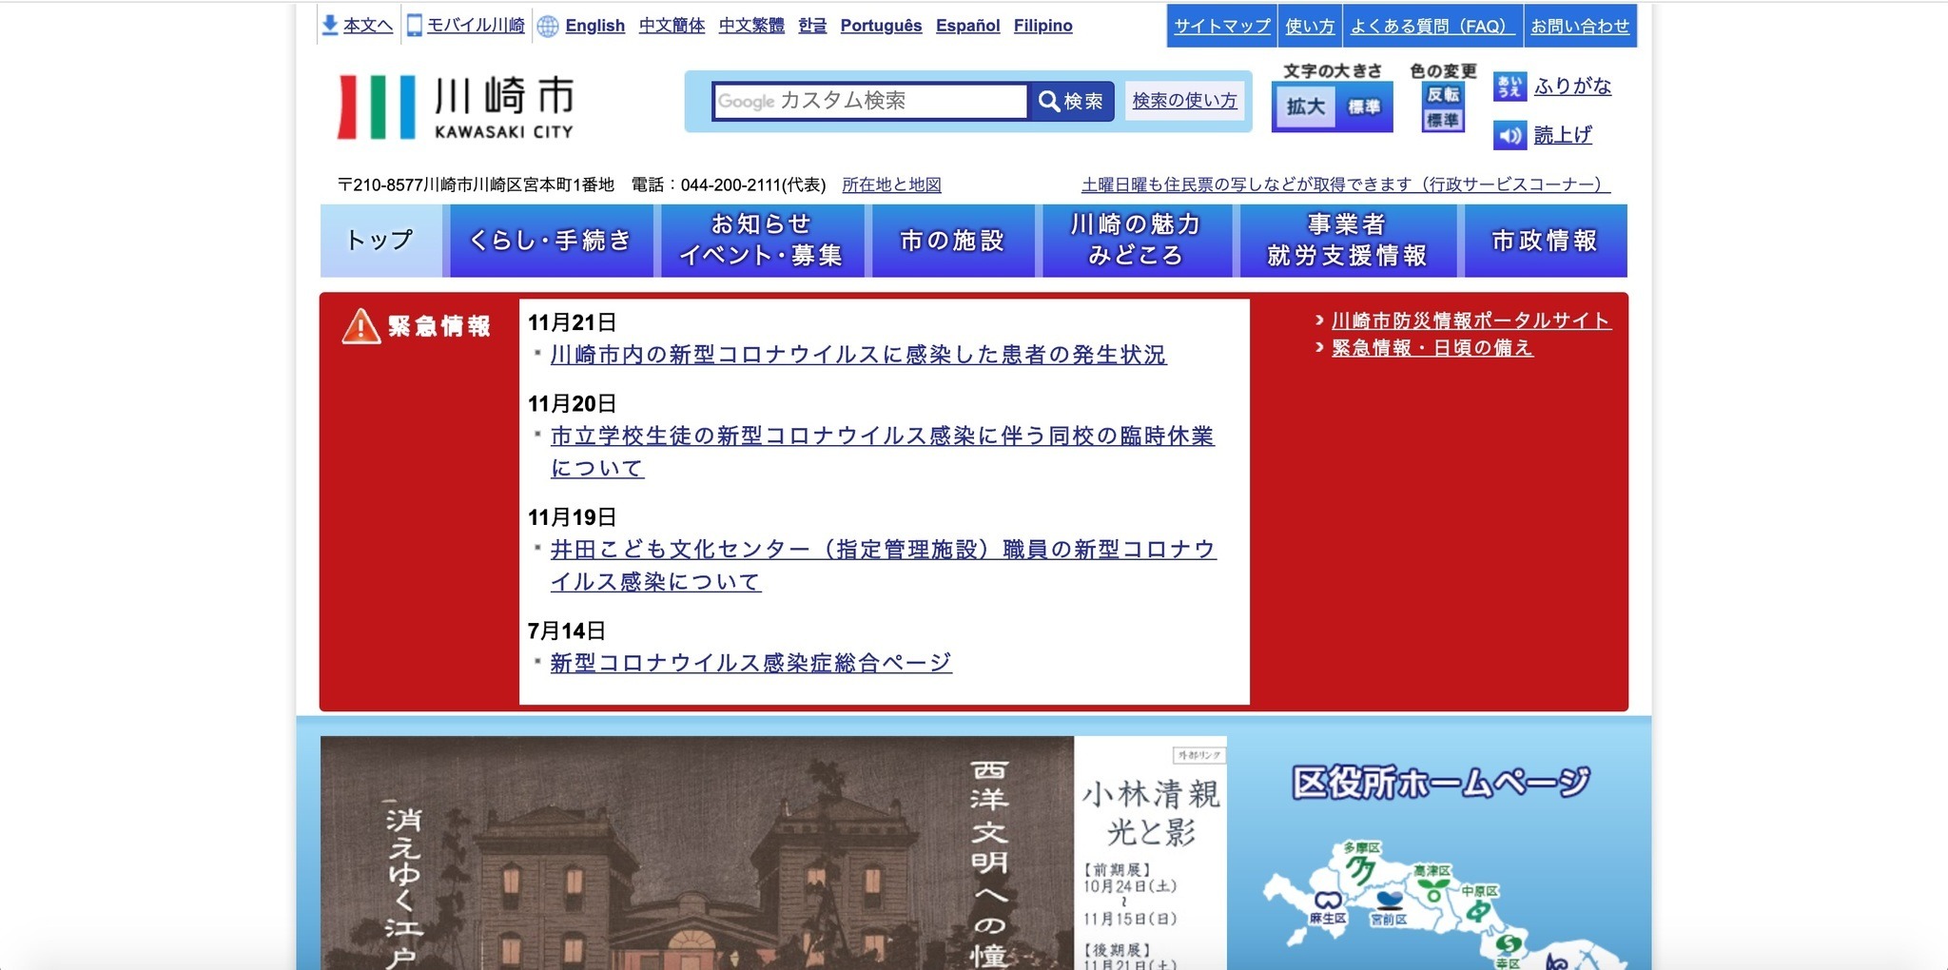Viewport: 1948px width, 970px height.
Task: Reset text size with 標準 button
Action: [1364, 107]
